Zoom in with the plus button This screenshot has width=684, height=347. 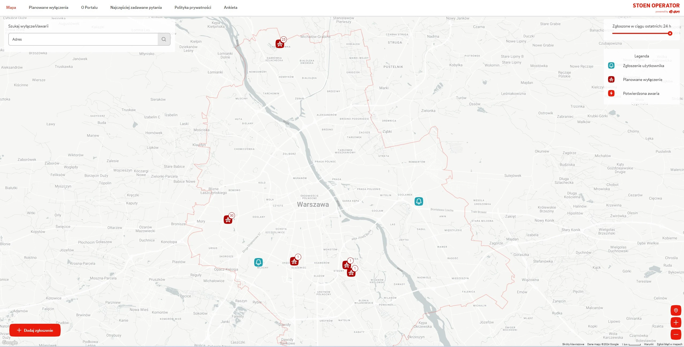[x=676, y=322]
